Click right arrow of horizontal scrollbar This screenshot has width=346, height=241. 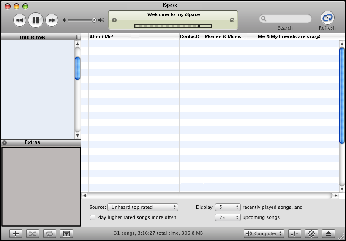point(335,195)
